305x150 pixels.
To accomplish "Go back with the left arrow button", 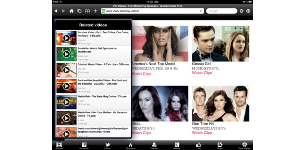I will tap(56, 11).
